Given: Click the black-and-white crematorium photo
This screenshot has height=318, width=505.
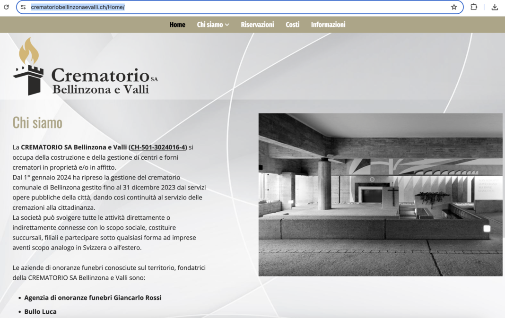Looking at the screenshot, I should click(x=380, y=194).
